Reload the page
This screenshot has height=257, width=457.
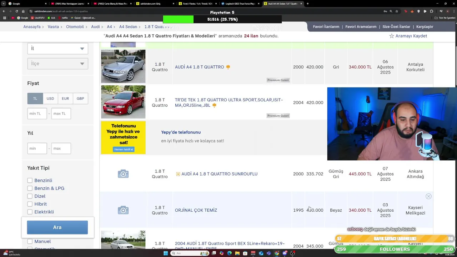(x=17, y=11)
